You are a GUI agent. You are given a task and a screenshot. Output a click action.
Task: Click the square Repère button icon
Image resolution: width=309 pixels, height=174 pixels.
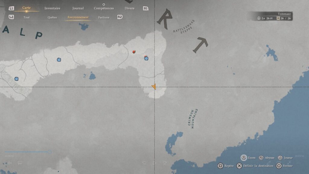[x=220, y=166]
